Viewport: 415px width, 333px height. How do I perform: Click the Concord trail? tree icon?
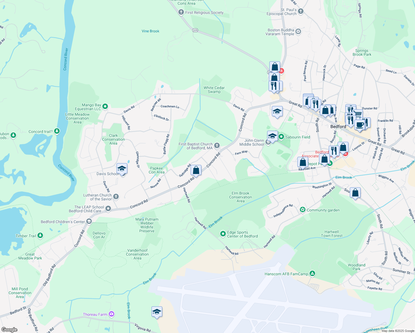57,131
